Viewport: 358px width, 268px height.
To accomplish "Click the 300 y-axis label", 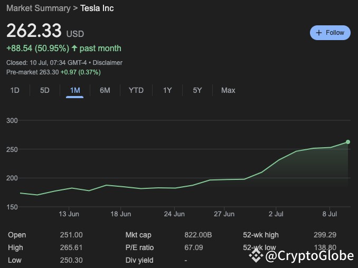I will 12,120.
